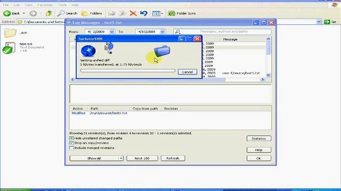Viewport: 341px width, 191px height.
Task: Click the Copy from path column header
Action: tap(145, 108)
